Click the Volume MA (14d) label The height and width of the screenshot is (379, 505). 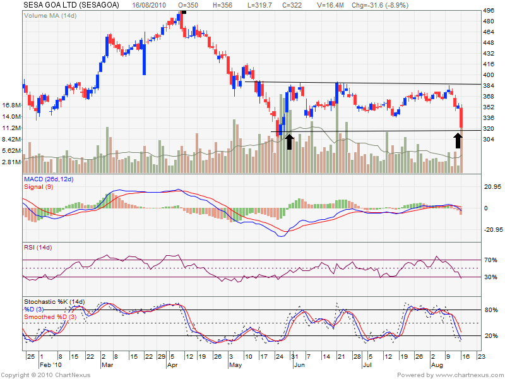[x=50, y=15]
